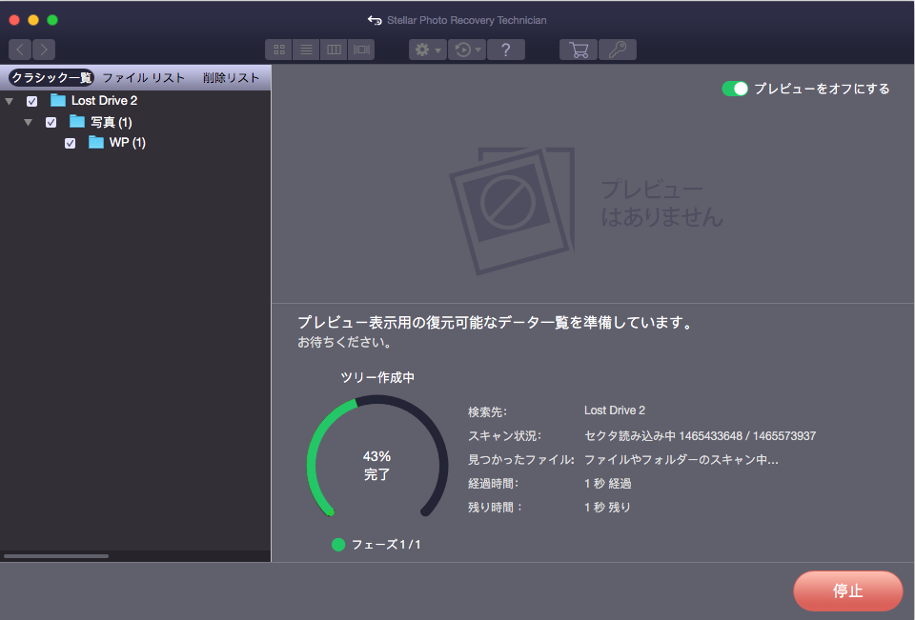Viewport: 915px width, 620px height.
Task: Select the クラシック一覧 tab
Action: [x=51, y=77]
